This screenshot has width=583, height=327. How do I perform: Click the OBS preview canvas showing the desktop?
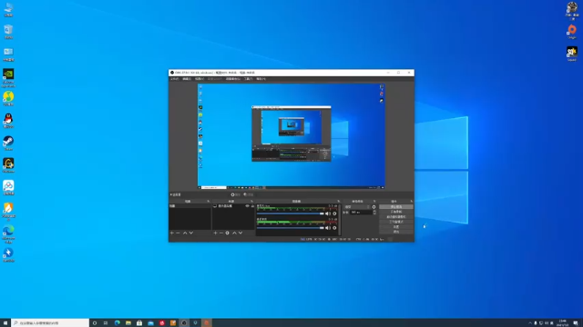point(291,136)
